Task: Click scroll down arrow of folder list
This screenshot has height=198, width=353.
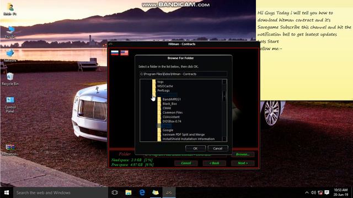Action: tap(224, 139)
